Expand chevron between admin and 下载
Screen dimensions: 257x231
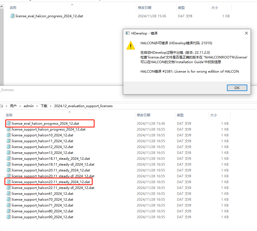[37, 106]
